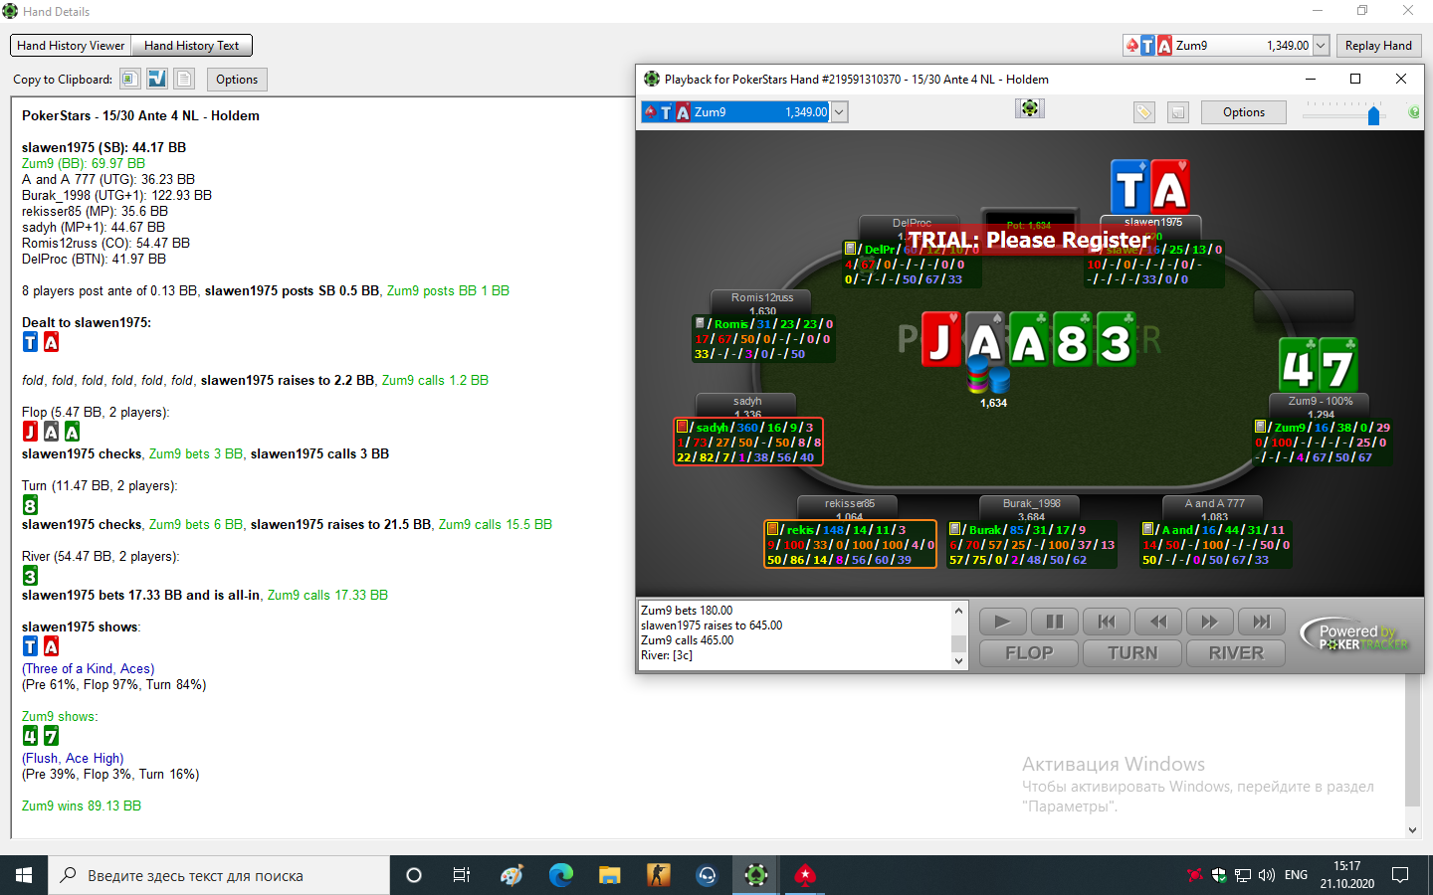The height and width of the screenshot is (895, 1433).
Task: Launch Microsoft Edge from taskbar
Action: coord(561,875)
